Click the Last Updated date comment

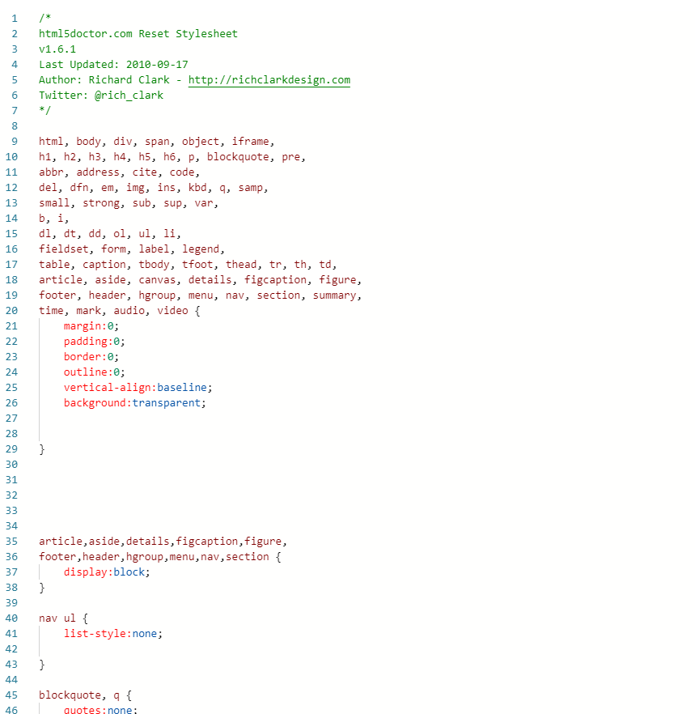point(113,65)
